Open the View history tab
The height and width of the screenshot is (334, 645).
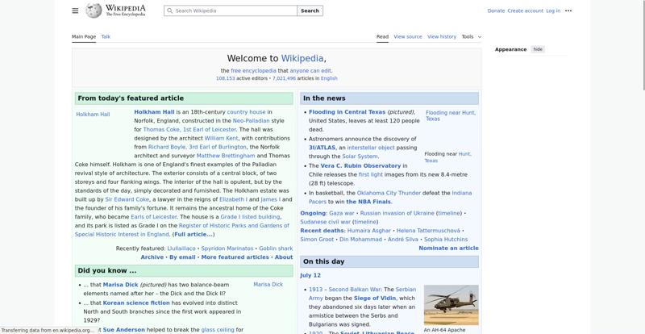coord(441,36)
